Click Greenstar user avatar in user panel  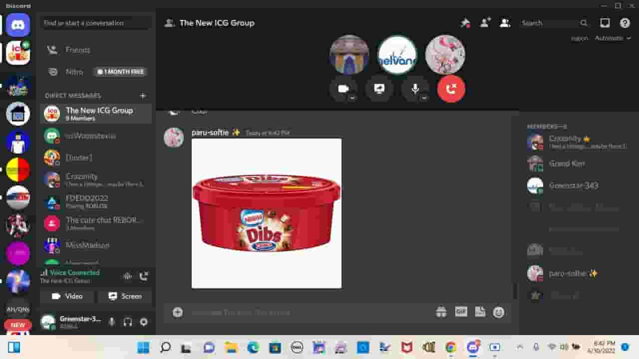coord(48,322)
